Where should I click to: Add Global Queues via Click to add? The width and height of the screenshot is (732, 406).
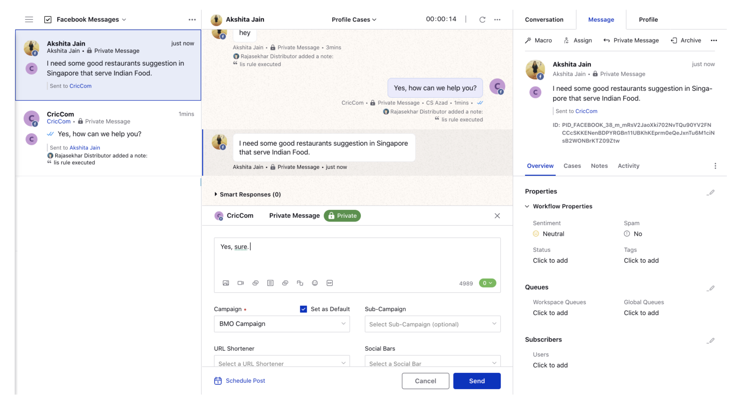(641, 313)
